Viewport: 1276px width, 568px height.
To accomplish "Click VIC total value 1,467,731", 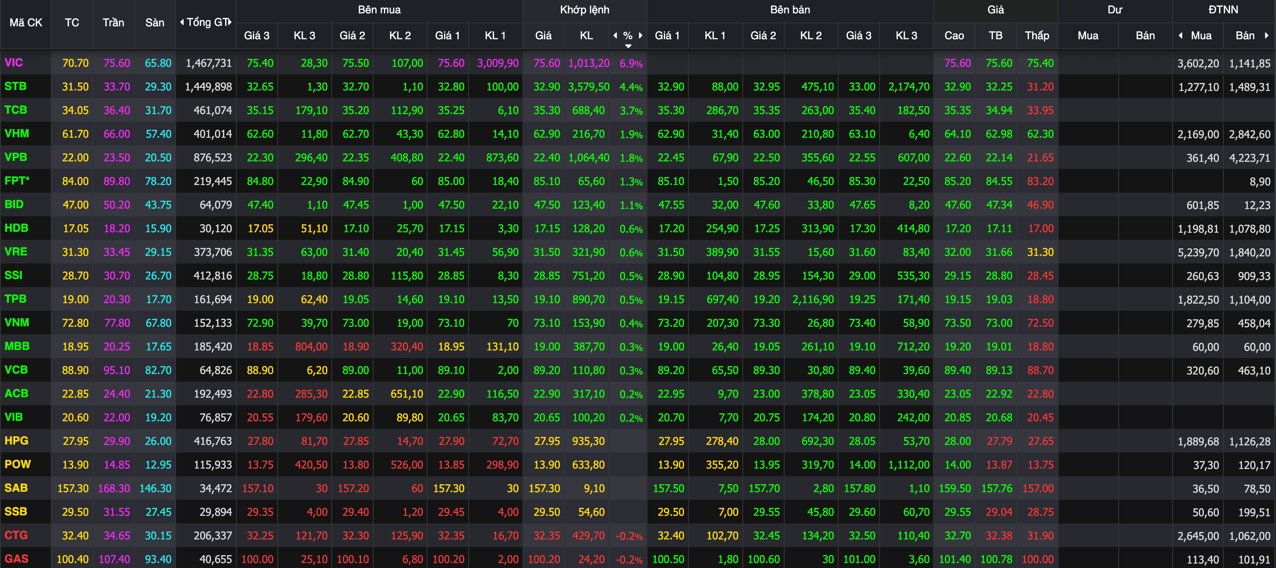I will [209, 63].
